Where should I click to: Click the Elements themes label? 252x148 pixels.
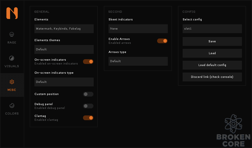coord(47,40)
